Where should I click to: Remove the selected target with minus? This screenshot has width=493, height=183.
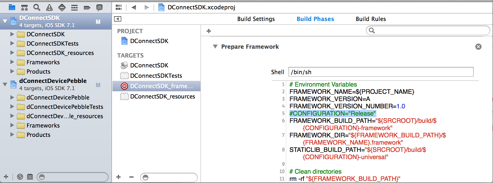click(x=131, y=177)
